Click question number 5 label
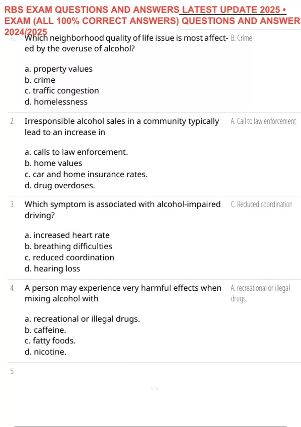The height and width of the screenshot is (427, 301). point(12,371)
